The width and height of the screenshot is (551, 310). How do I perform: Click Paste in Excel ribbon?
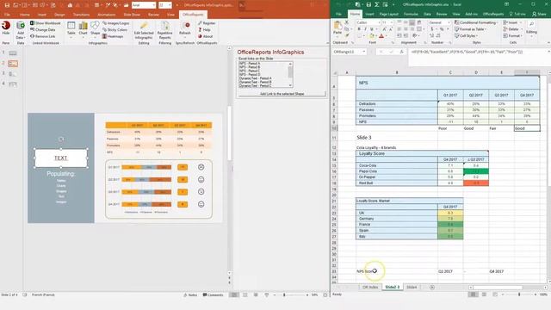tap(337, 28)
